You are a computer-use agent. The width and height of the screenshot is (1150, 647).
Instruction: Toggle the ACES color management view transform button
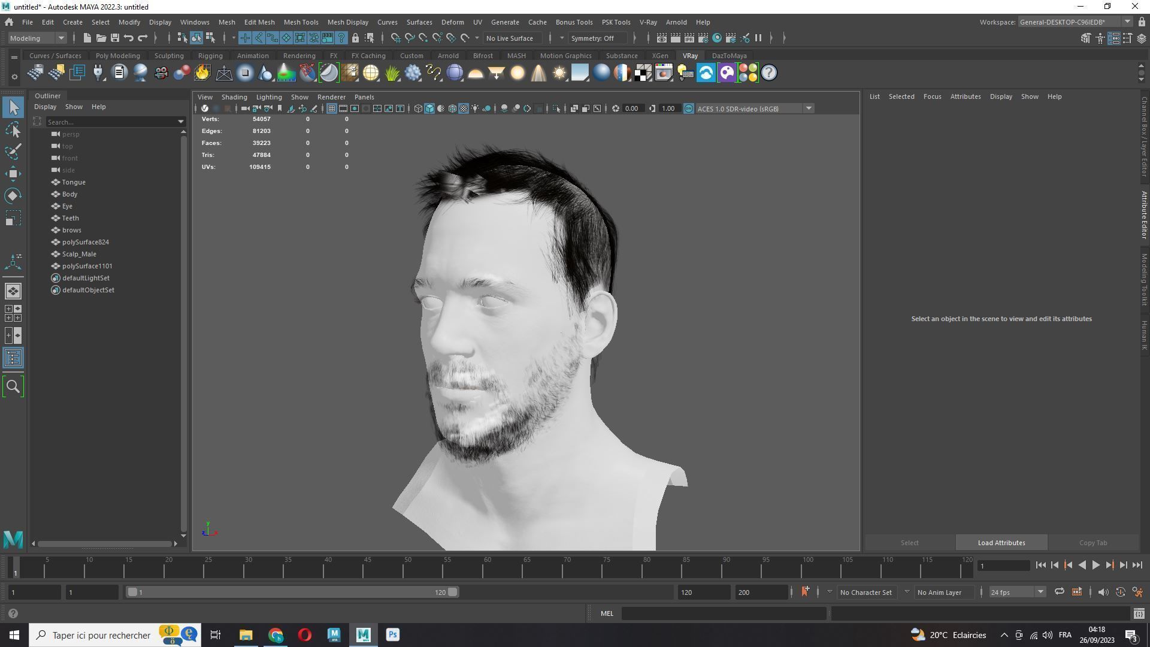point(688,108)
